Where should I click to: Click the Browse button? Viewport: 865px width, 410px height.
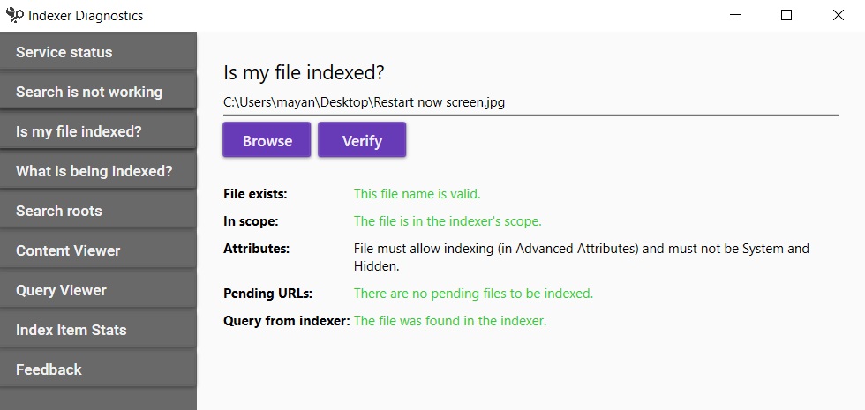coord(267,140)
